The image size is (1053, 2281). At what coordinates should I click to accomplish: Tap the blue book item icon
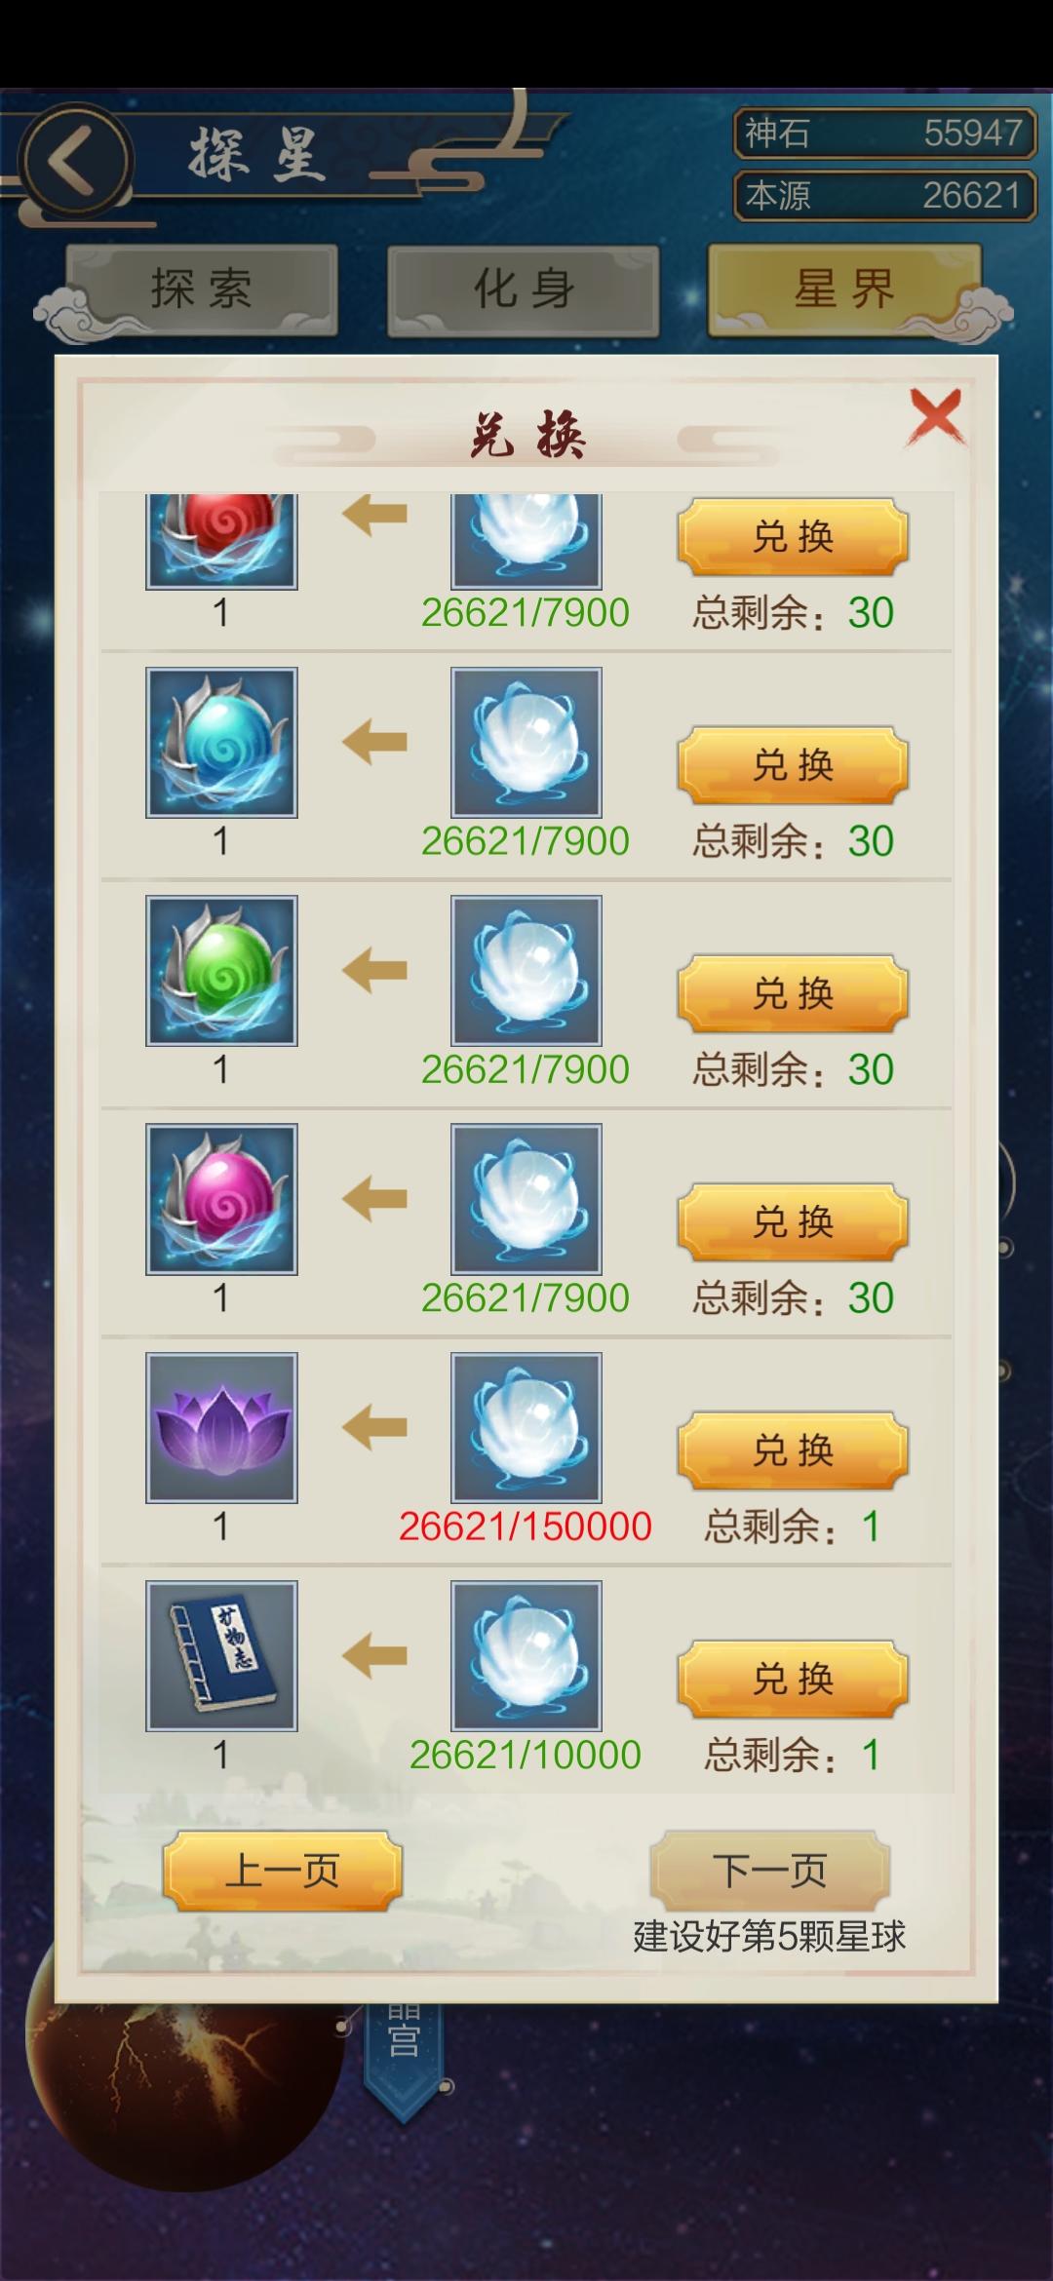pos(221,1655)
